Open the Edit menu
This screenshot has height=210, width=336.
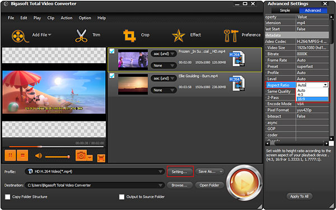click(24, 18)
